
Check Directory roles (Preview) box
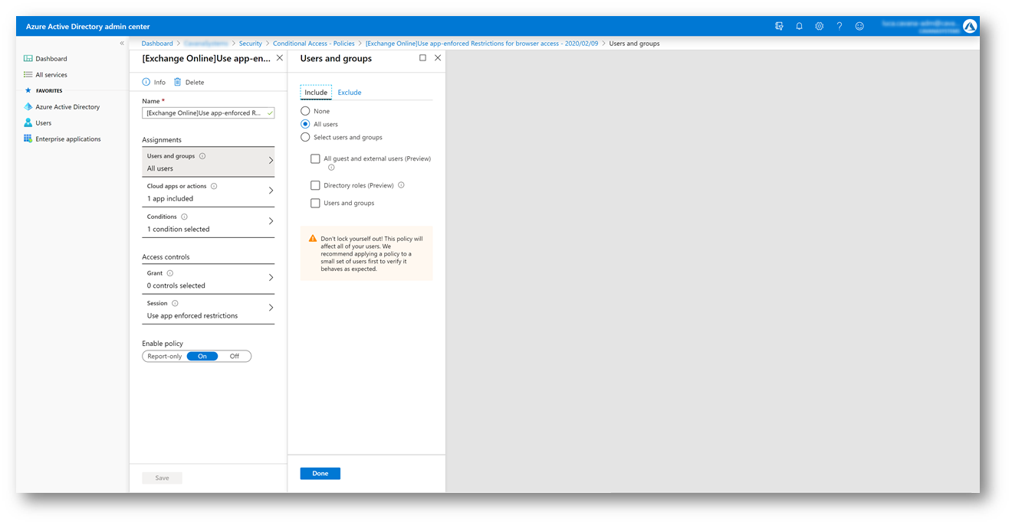tap(315, 185)
